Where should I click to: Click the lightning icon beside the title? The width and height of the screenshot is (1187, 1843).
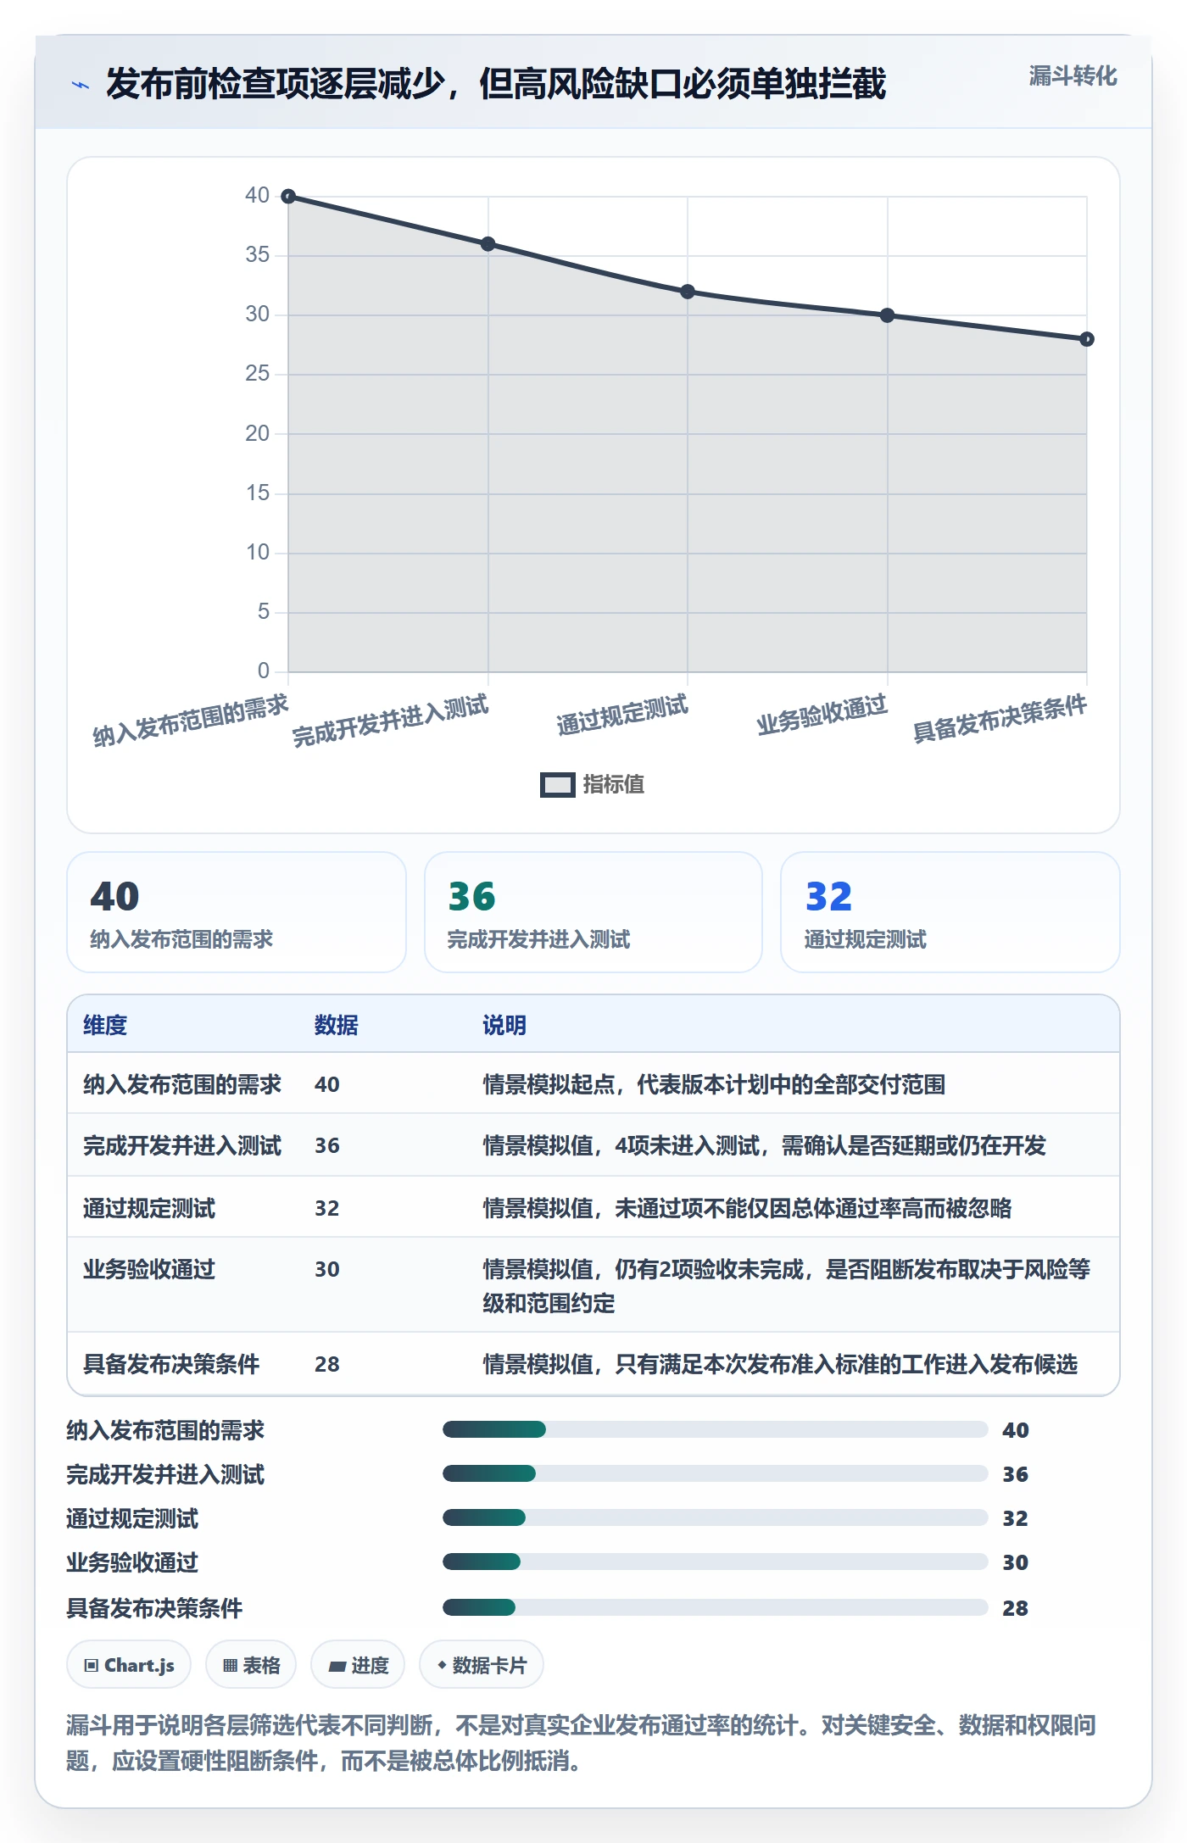[x=81, y=85]
